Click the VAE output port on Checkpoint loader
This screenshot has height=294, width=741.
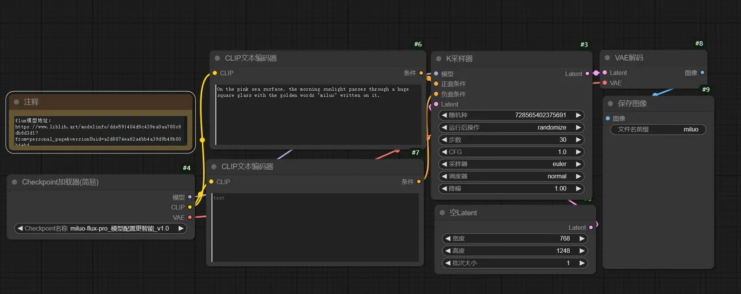pos(190,218)
